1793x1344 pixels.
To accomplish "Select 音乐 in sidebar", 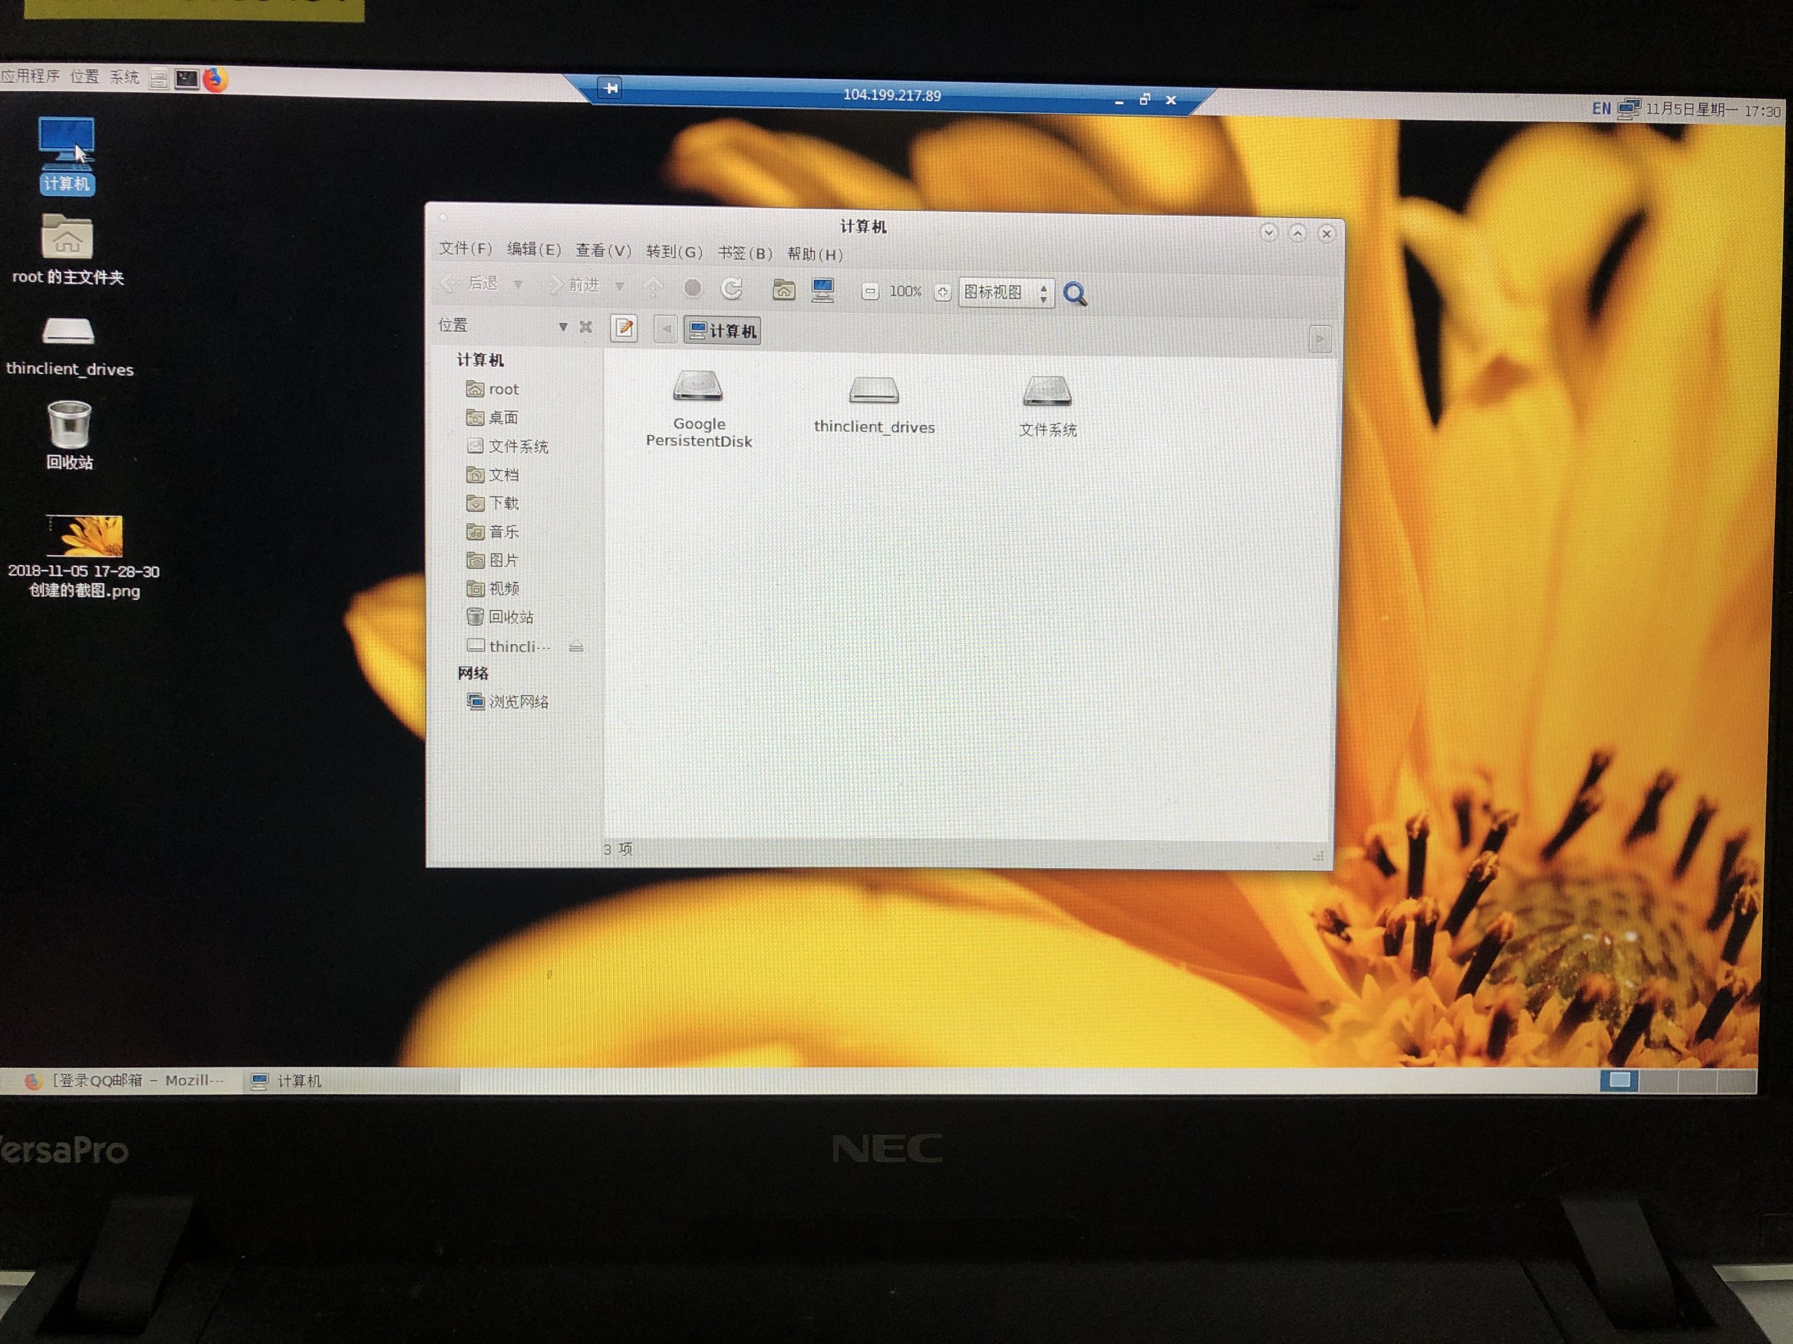I will pos(493,531).
